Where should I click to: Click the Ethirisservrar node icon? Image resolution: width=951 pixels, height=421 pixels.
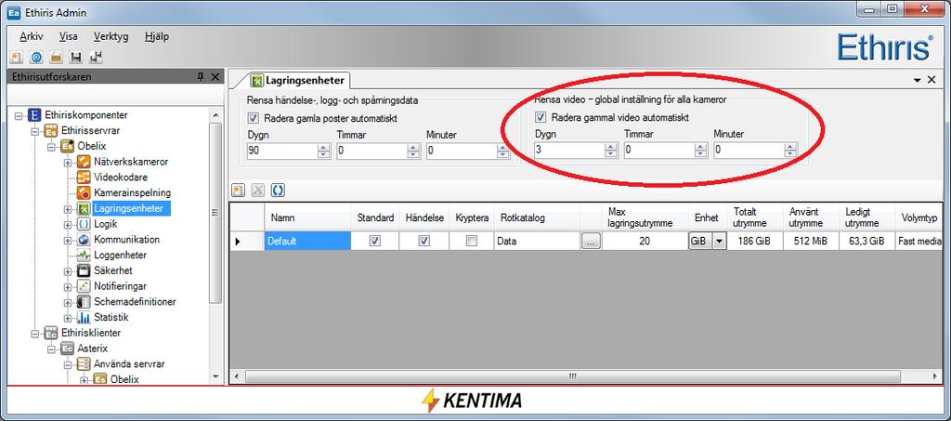pyautogui.click(x=51, y=130)
